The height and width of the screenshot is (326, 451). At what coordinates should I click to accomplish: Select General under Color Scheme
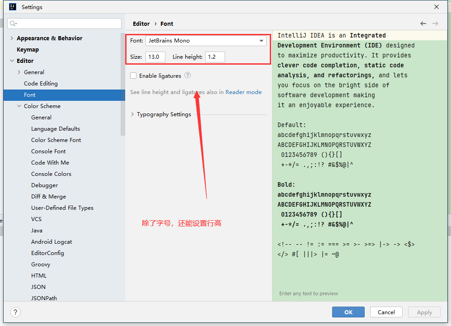click(42, 118)
